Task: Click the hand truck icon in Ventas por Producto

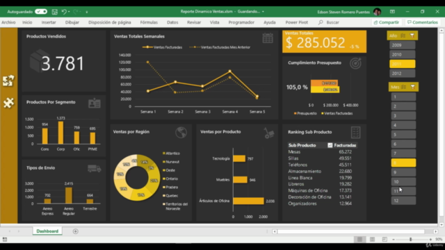Action: pos(268,133)
